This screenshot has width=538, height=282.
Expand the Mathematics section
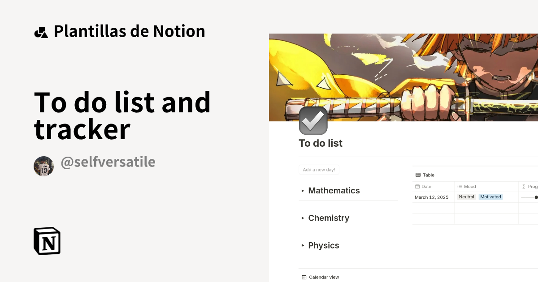point(303,191)
